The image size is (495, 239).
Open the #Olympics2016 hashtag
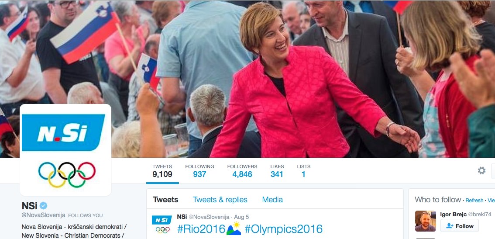(283, 229)
